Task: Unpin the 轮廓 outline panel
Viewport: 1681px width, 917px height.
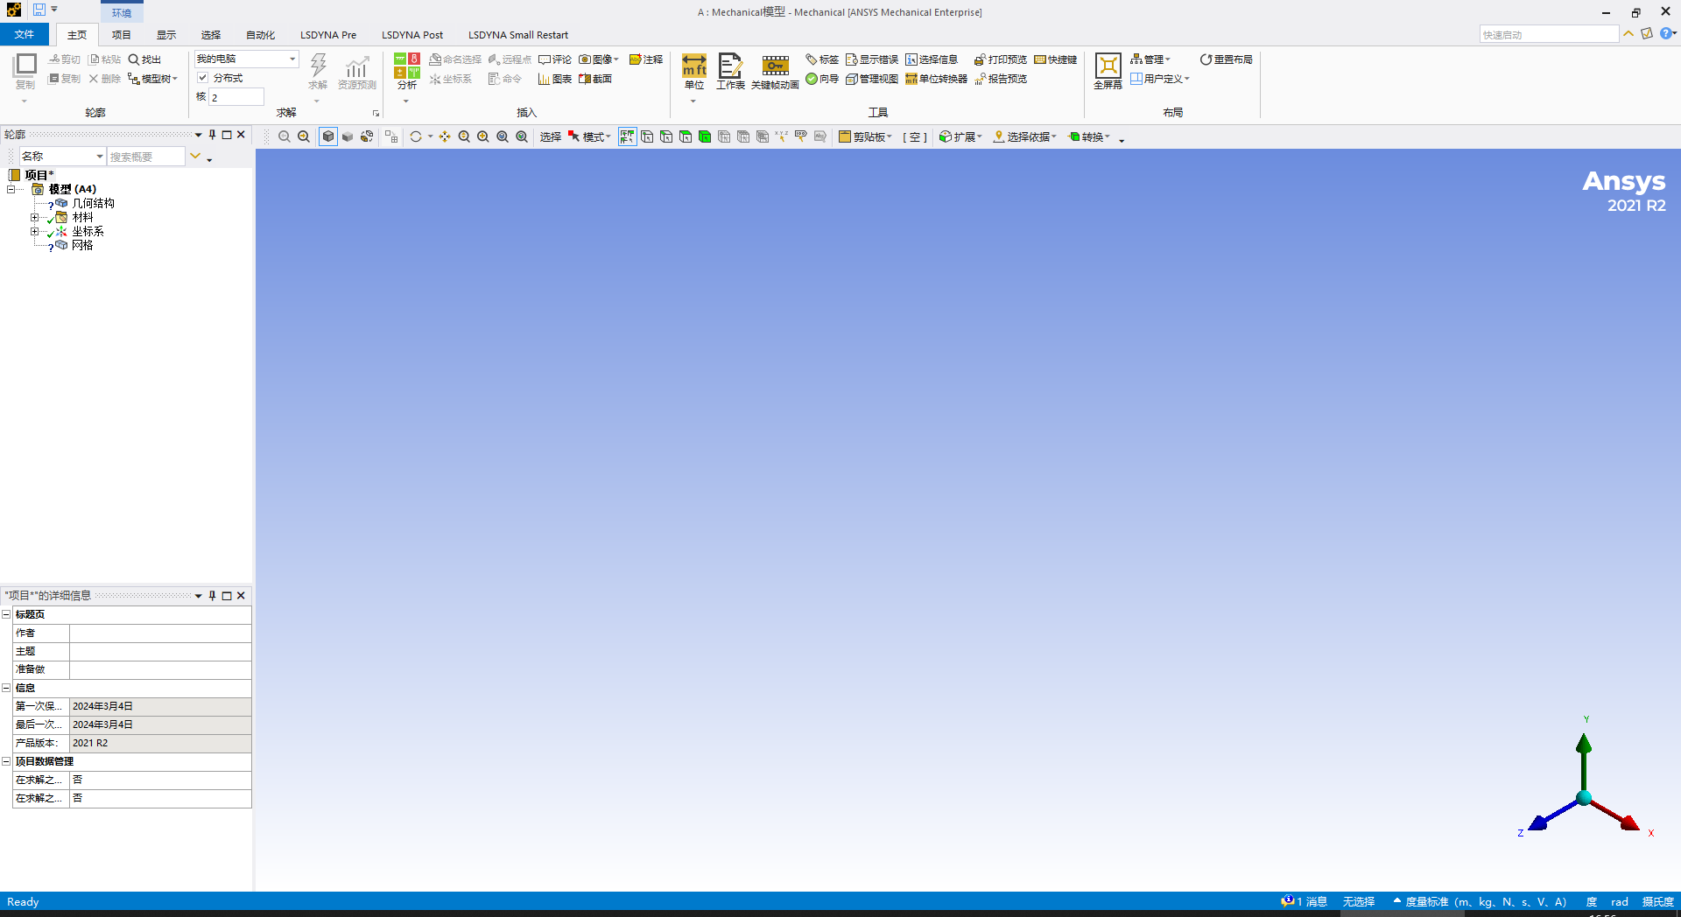Action: tap(211, 135)
